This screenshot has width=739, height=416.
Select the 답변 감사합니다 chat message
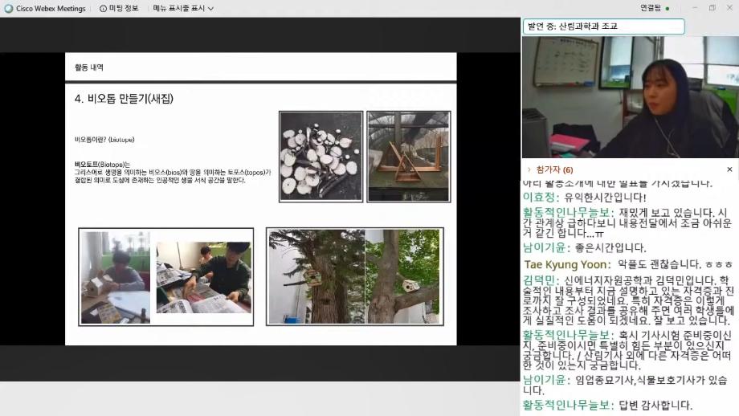[x=607, y=406]
